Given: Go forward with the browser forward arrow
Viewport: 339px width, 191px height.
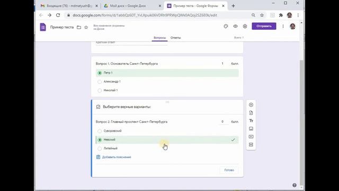Looking at the screenshot, I should [49, 15].
